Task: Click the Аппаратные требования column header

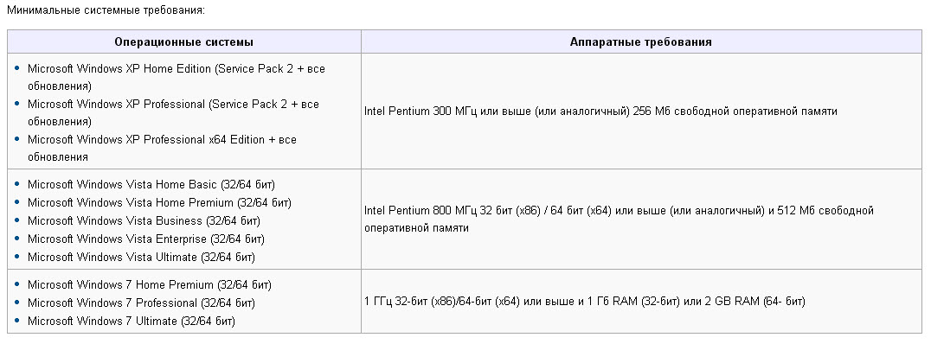Action: 640,42
